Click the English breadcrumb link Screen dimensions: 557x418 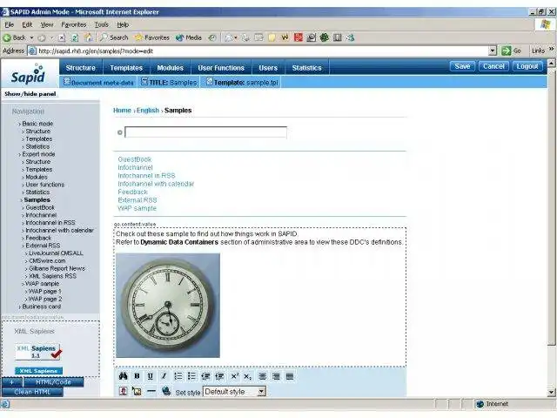tap(148, 111)
